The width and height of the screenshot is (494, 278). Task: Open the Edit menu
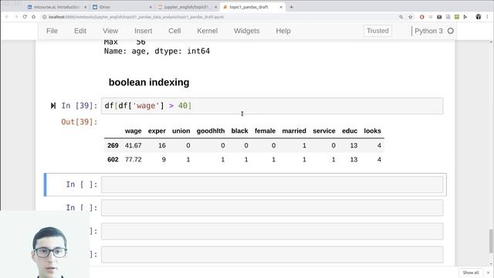80,31
